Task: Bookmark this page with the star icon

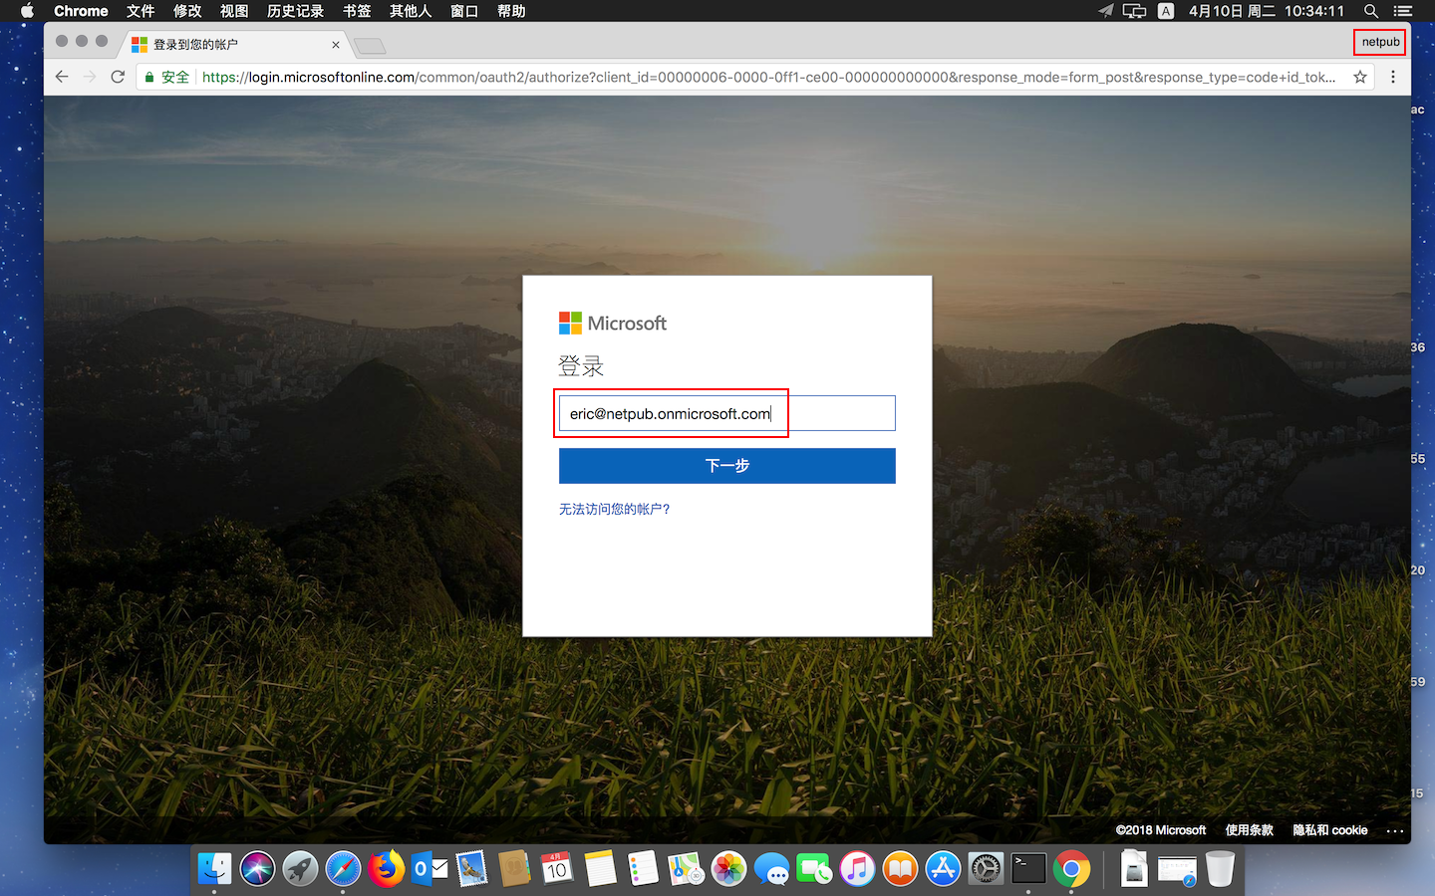Action: [x=1360, y=77]
